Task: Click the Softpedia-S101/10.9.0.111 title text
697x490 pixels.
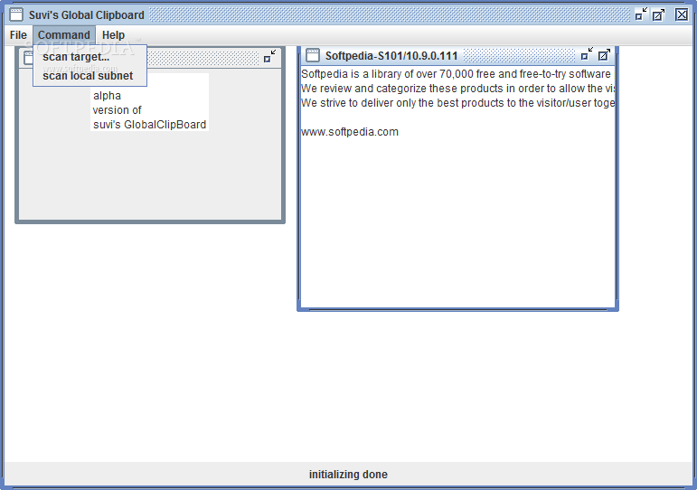Action: pyautogui.click(x=391, y=55)
